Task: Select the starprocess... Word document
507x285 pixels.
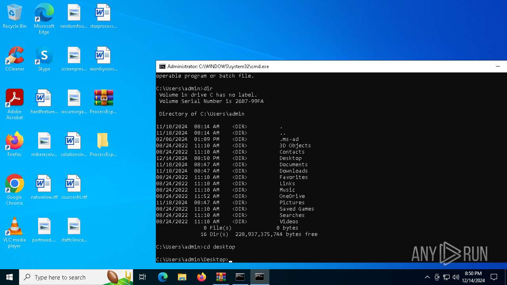Action: (x=103, y=17)
